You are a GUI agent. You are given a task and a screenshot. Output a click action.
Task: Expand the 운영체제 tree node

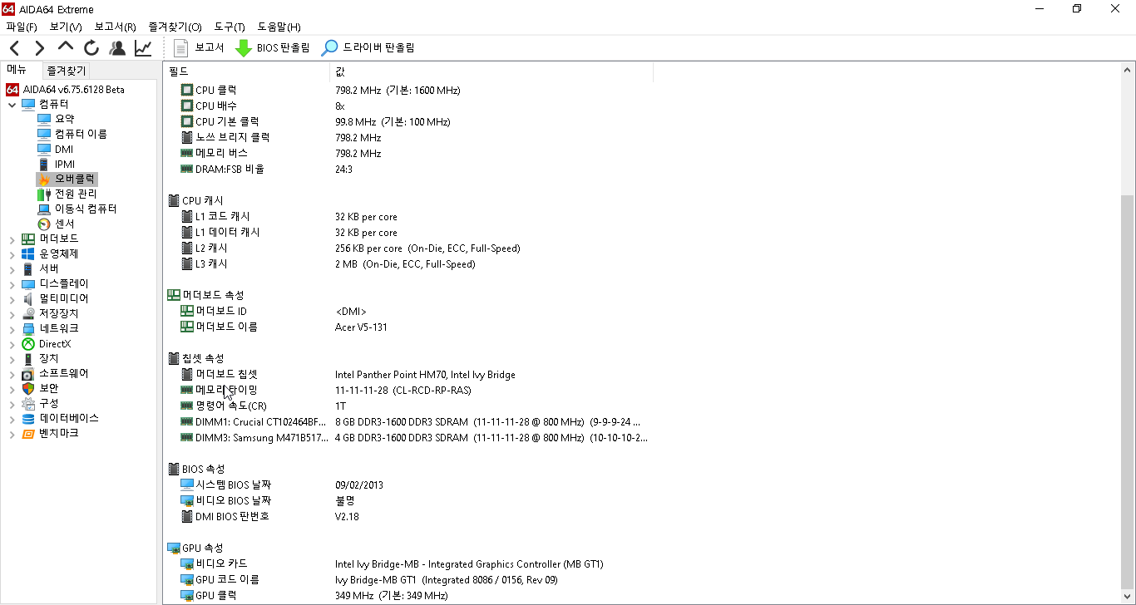coord(12,254)
